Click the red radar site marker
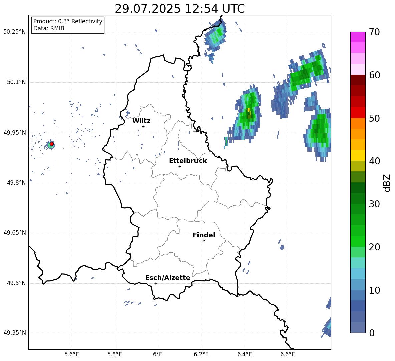 coord(52,144)
